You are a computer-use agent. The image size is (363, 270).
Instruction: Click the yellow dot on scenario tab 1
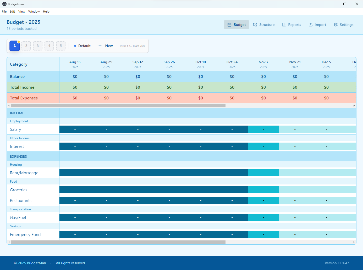coord(18,41)
